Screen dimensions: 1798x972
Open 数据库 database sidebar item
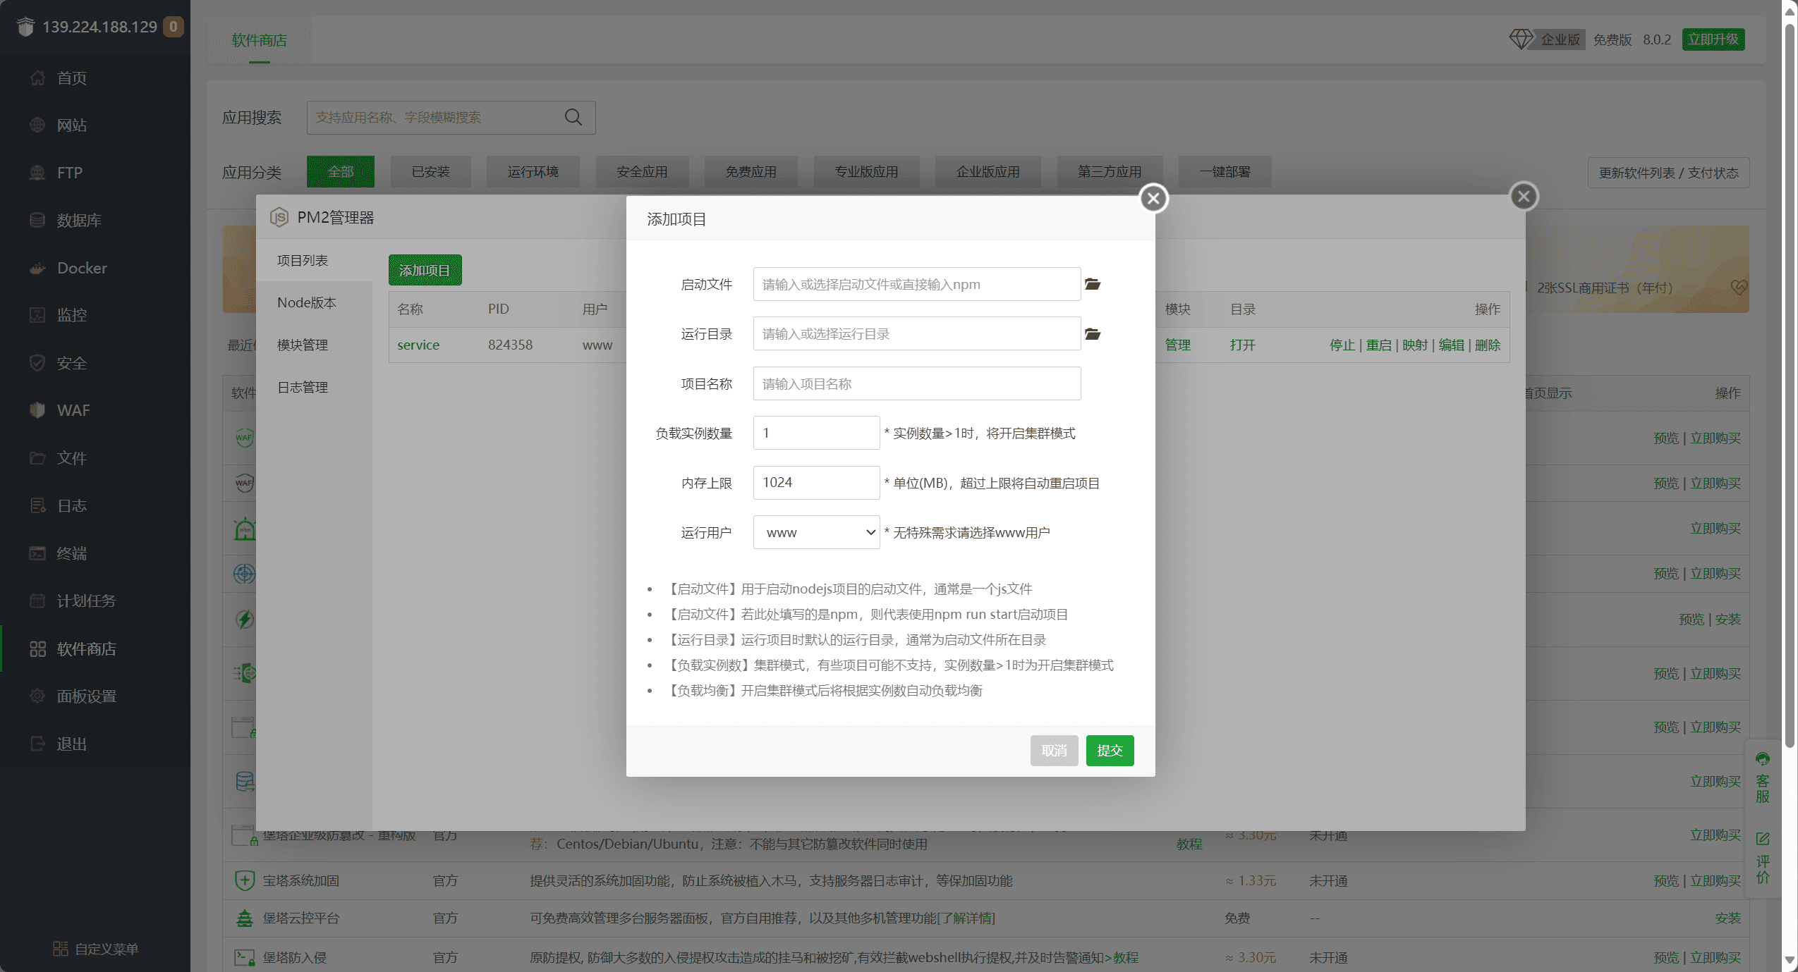point(79,220)
